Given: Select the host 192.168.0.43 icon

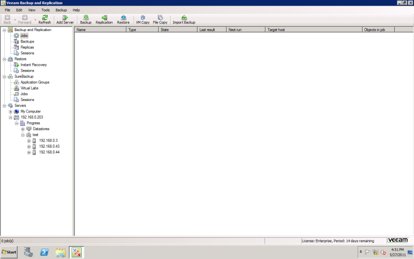Looking at the screenshot, I should pyautogui.click(x=34, y=147).
